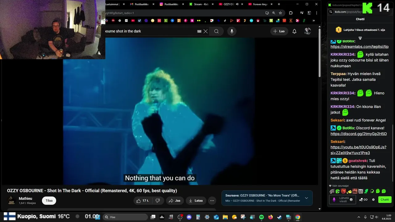Mute the Ozzy Osbourne tab audio
Screen dimensions: 395x222
pos(237,4)
